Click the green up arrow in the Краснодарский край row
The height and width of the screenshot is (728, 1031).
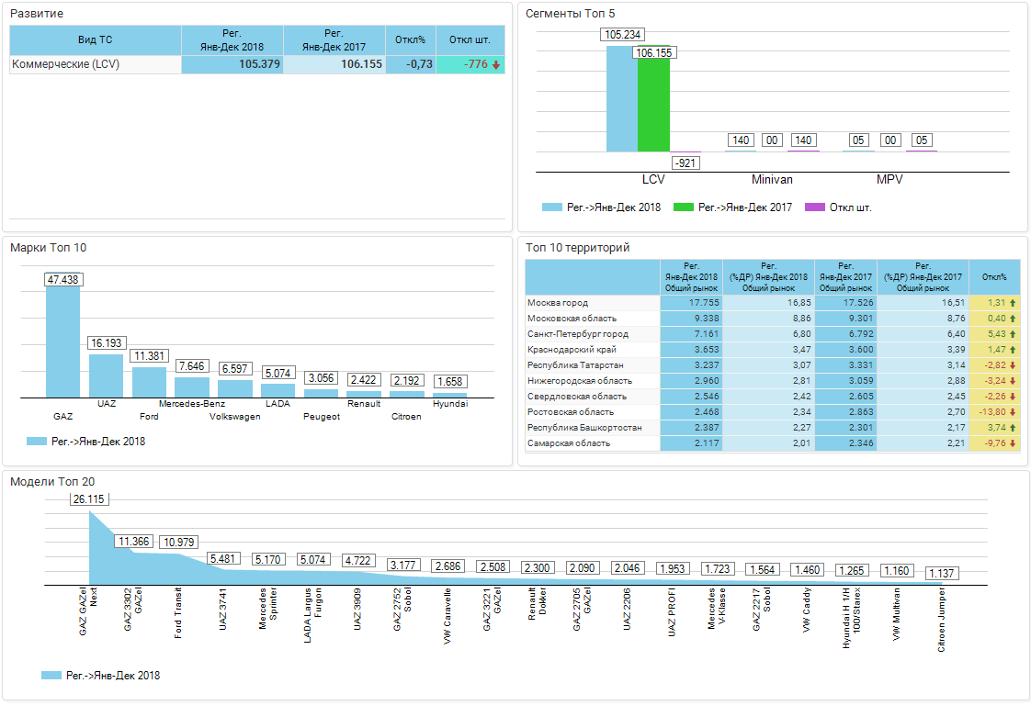1013,350
